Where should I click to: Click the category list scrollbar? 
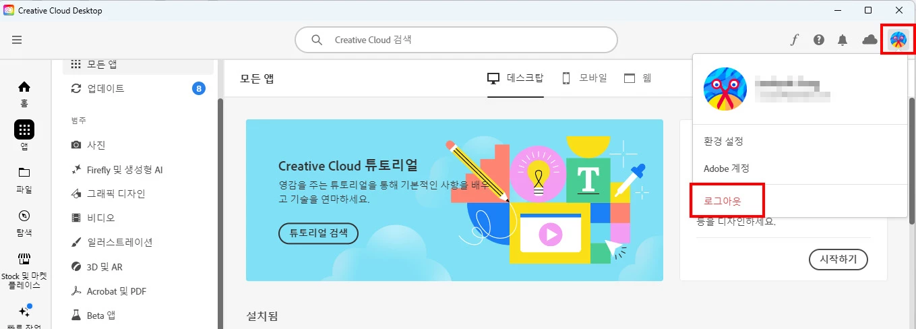[219, 214]
